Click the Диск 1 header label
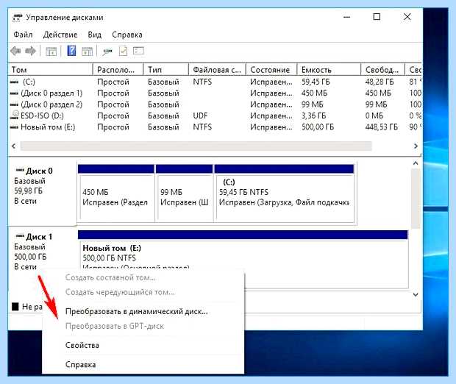The image size is (456, 384). click(39, 237)
